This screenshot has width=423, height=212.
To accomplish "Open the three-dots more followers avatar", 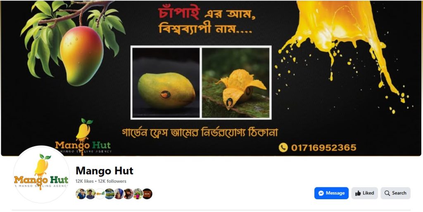I will click(147, 194).
